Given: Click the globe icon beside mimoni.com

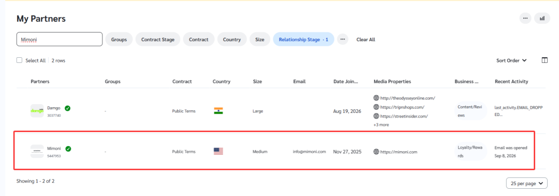Looking at the screenshot, I should 376,152.
